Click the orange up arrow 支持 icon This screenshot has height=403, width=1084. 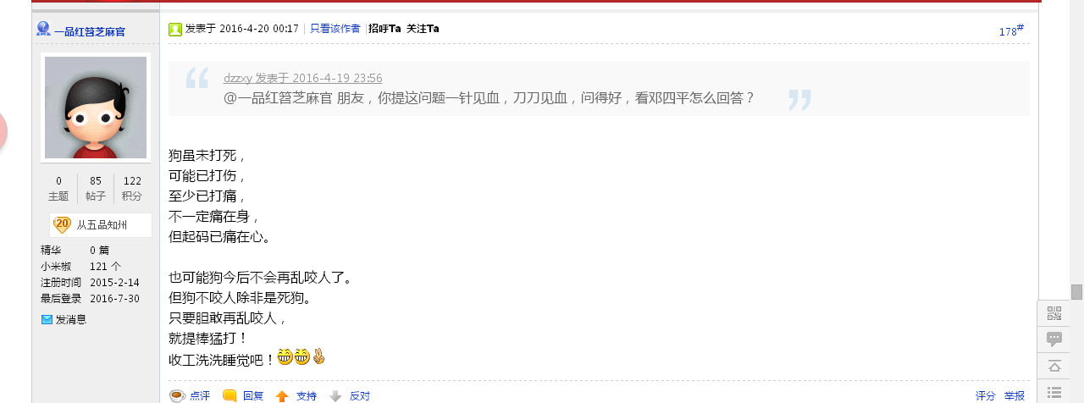282,395
